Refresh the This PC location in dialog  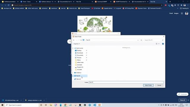[141, 40]
